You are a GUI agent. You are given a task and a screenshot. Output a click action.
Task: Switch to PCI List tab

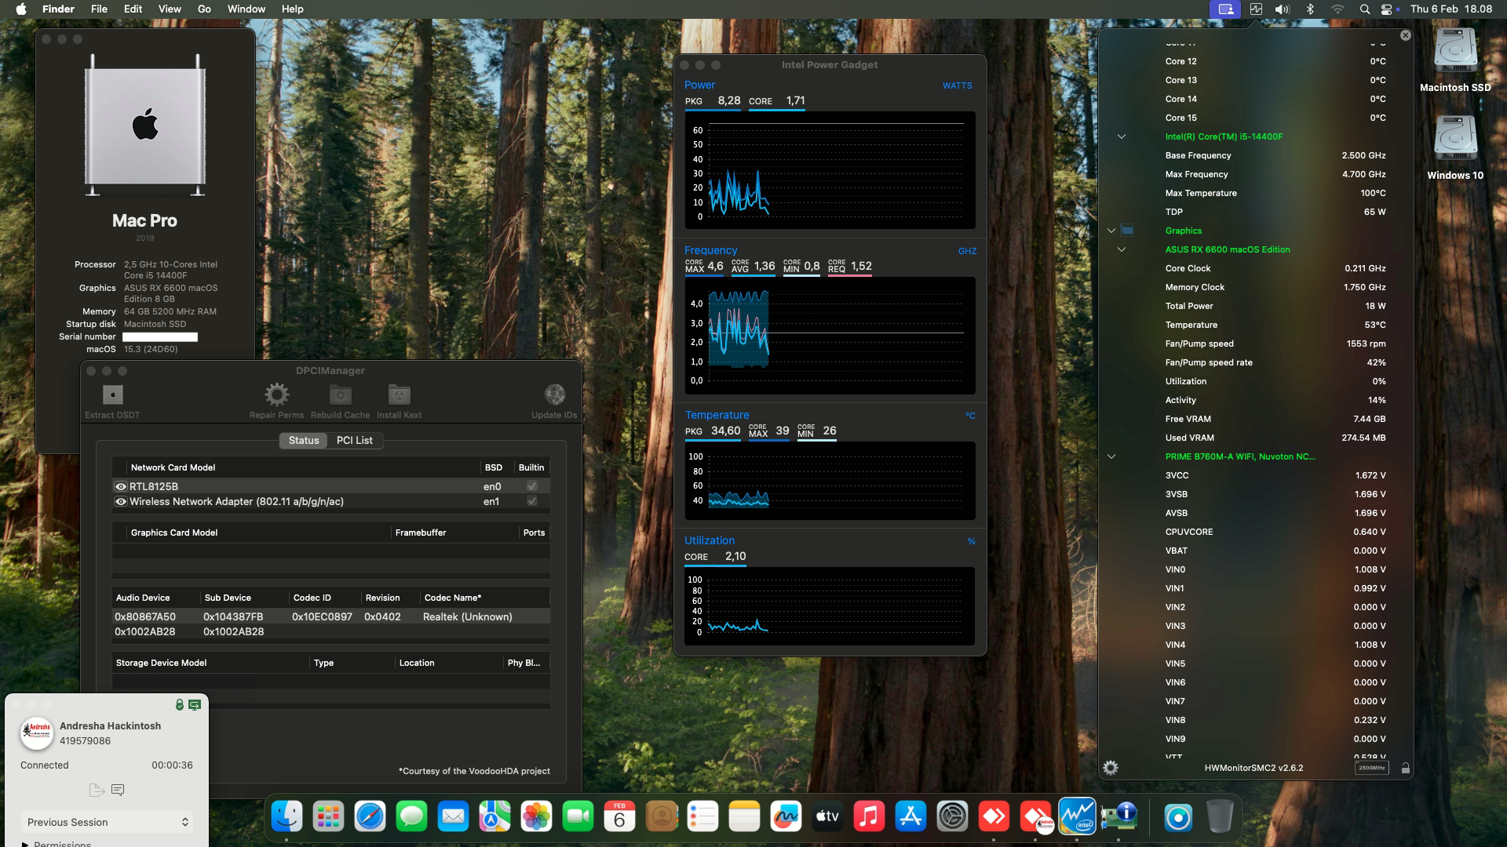(x=354, y=440)
